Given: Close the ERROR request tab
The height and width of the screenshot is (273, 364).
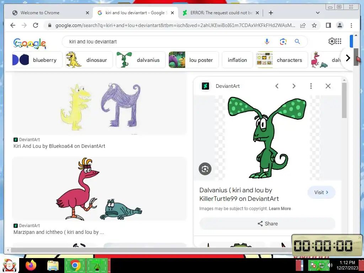Looking at the screenshot, I should pyautogui.click(x=257, y=13).
